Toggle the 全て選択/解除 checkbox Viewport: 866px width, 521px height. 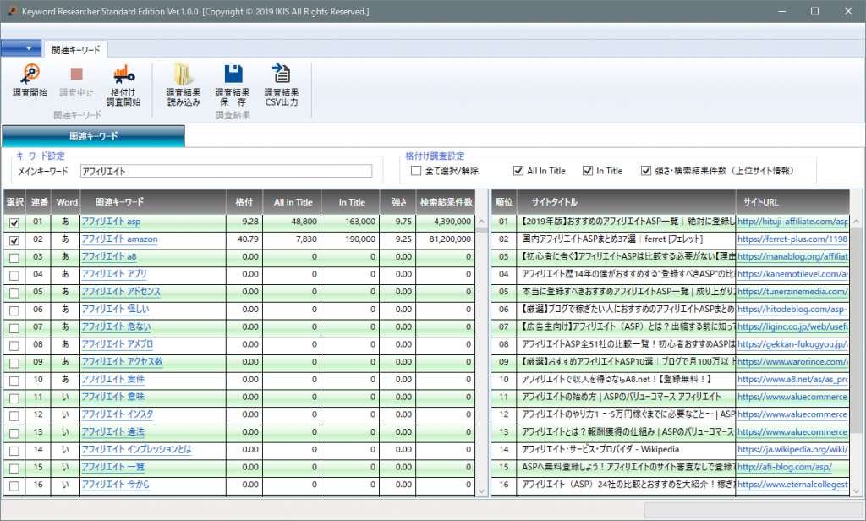pos(416,171)
